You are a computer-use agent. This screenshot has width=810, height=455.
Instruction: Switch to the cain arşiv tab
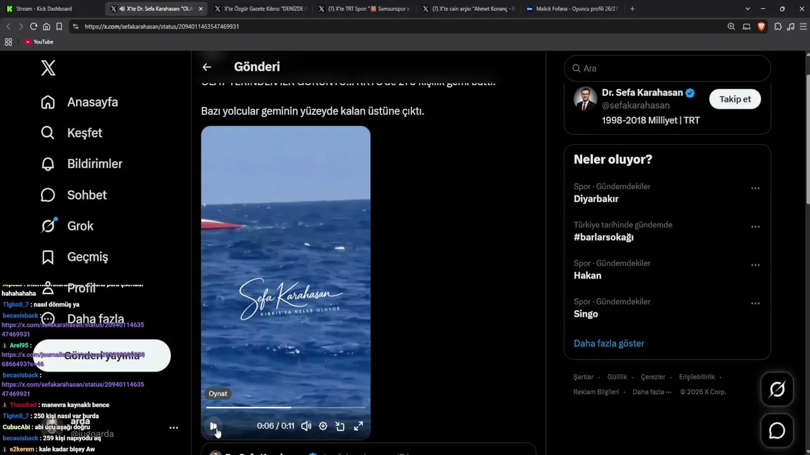468,9
